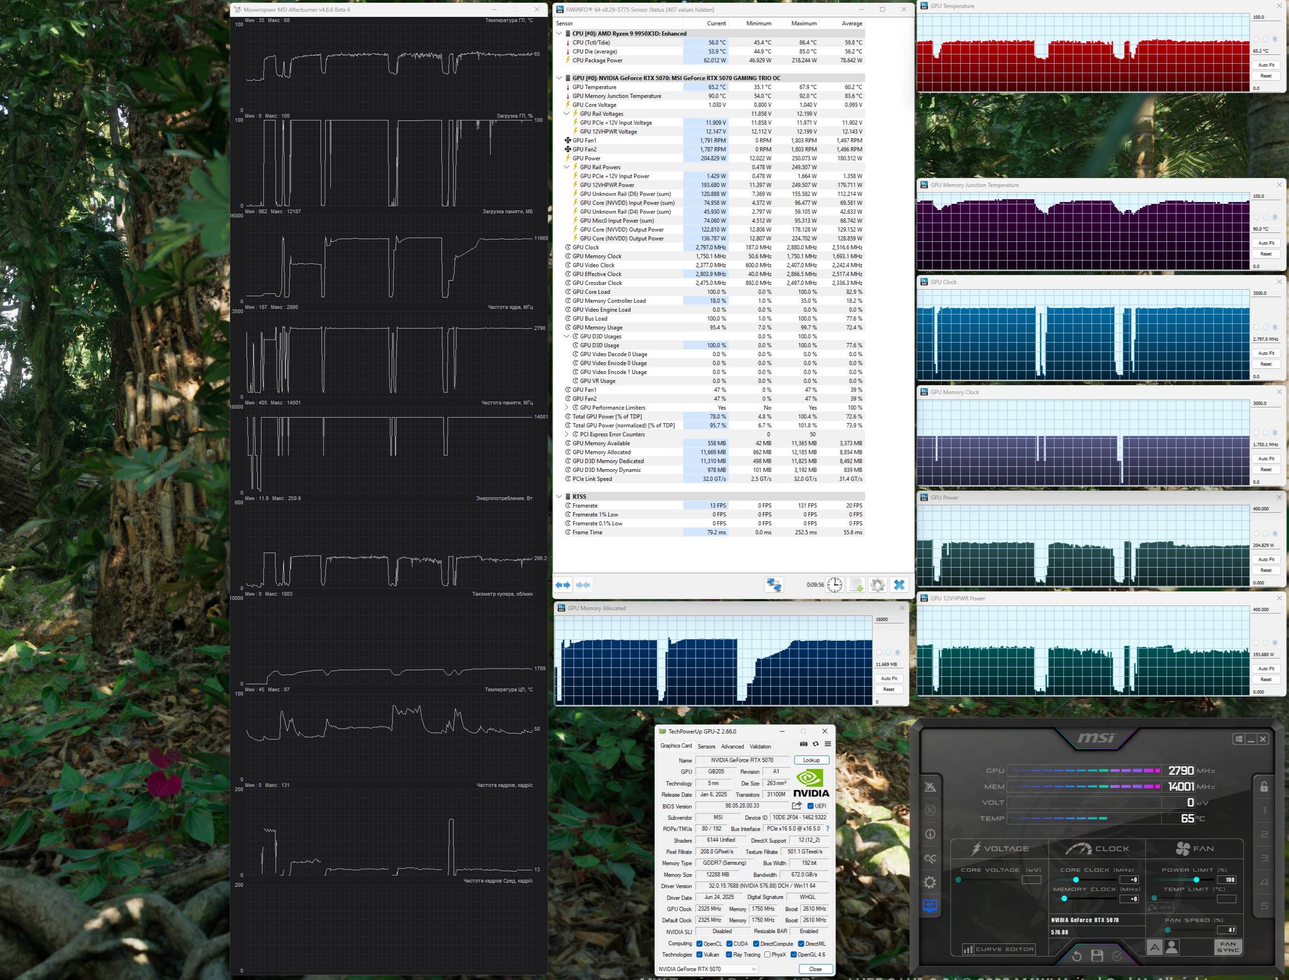Image resolution: width=1289 pixels, height=980 pixels.
Task: Take GPU-Z screenshot with camera icon
Action: pyautogui.click(x=803, y=744)
